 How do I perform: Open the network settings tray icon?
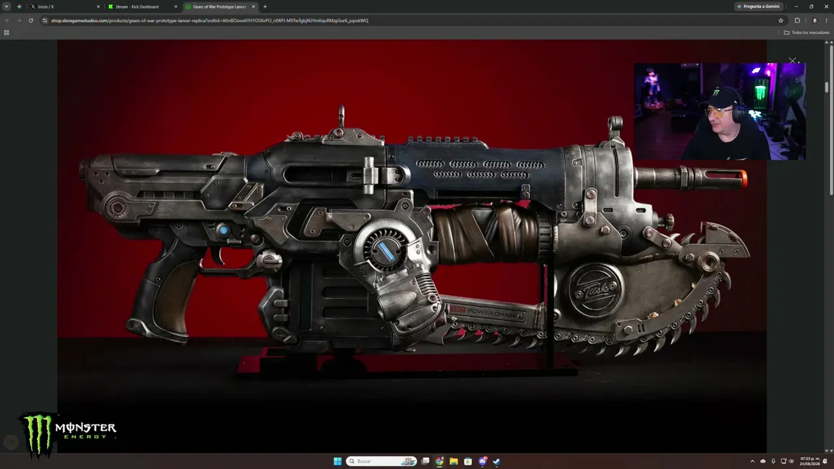coord(783,461)
